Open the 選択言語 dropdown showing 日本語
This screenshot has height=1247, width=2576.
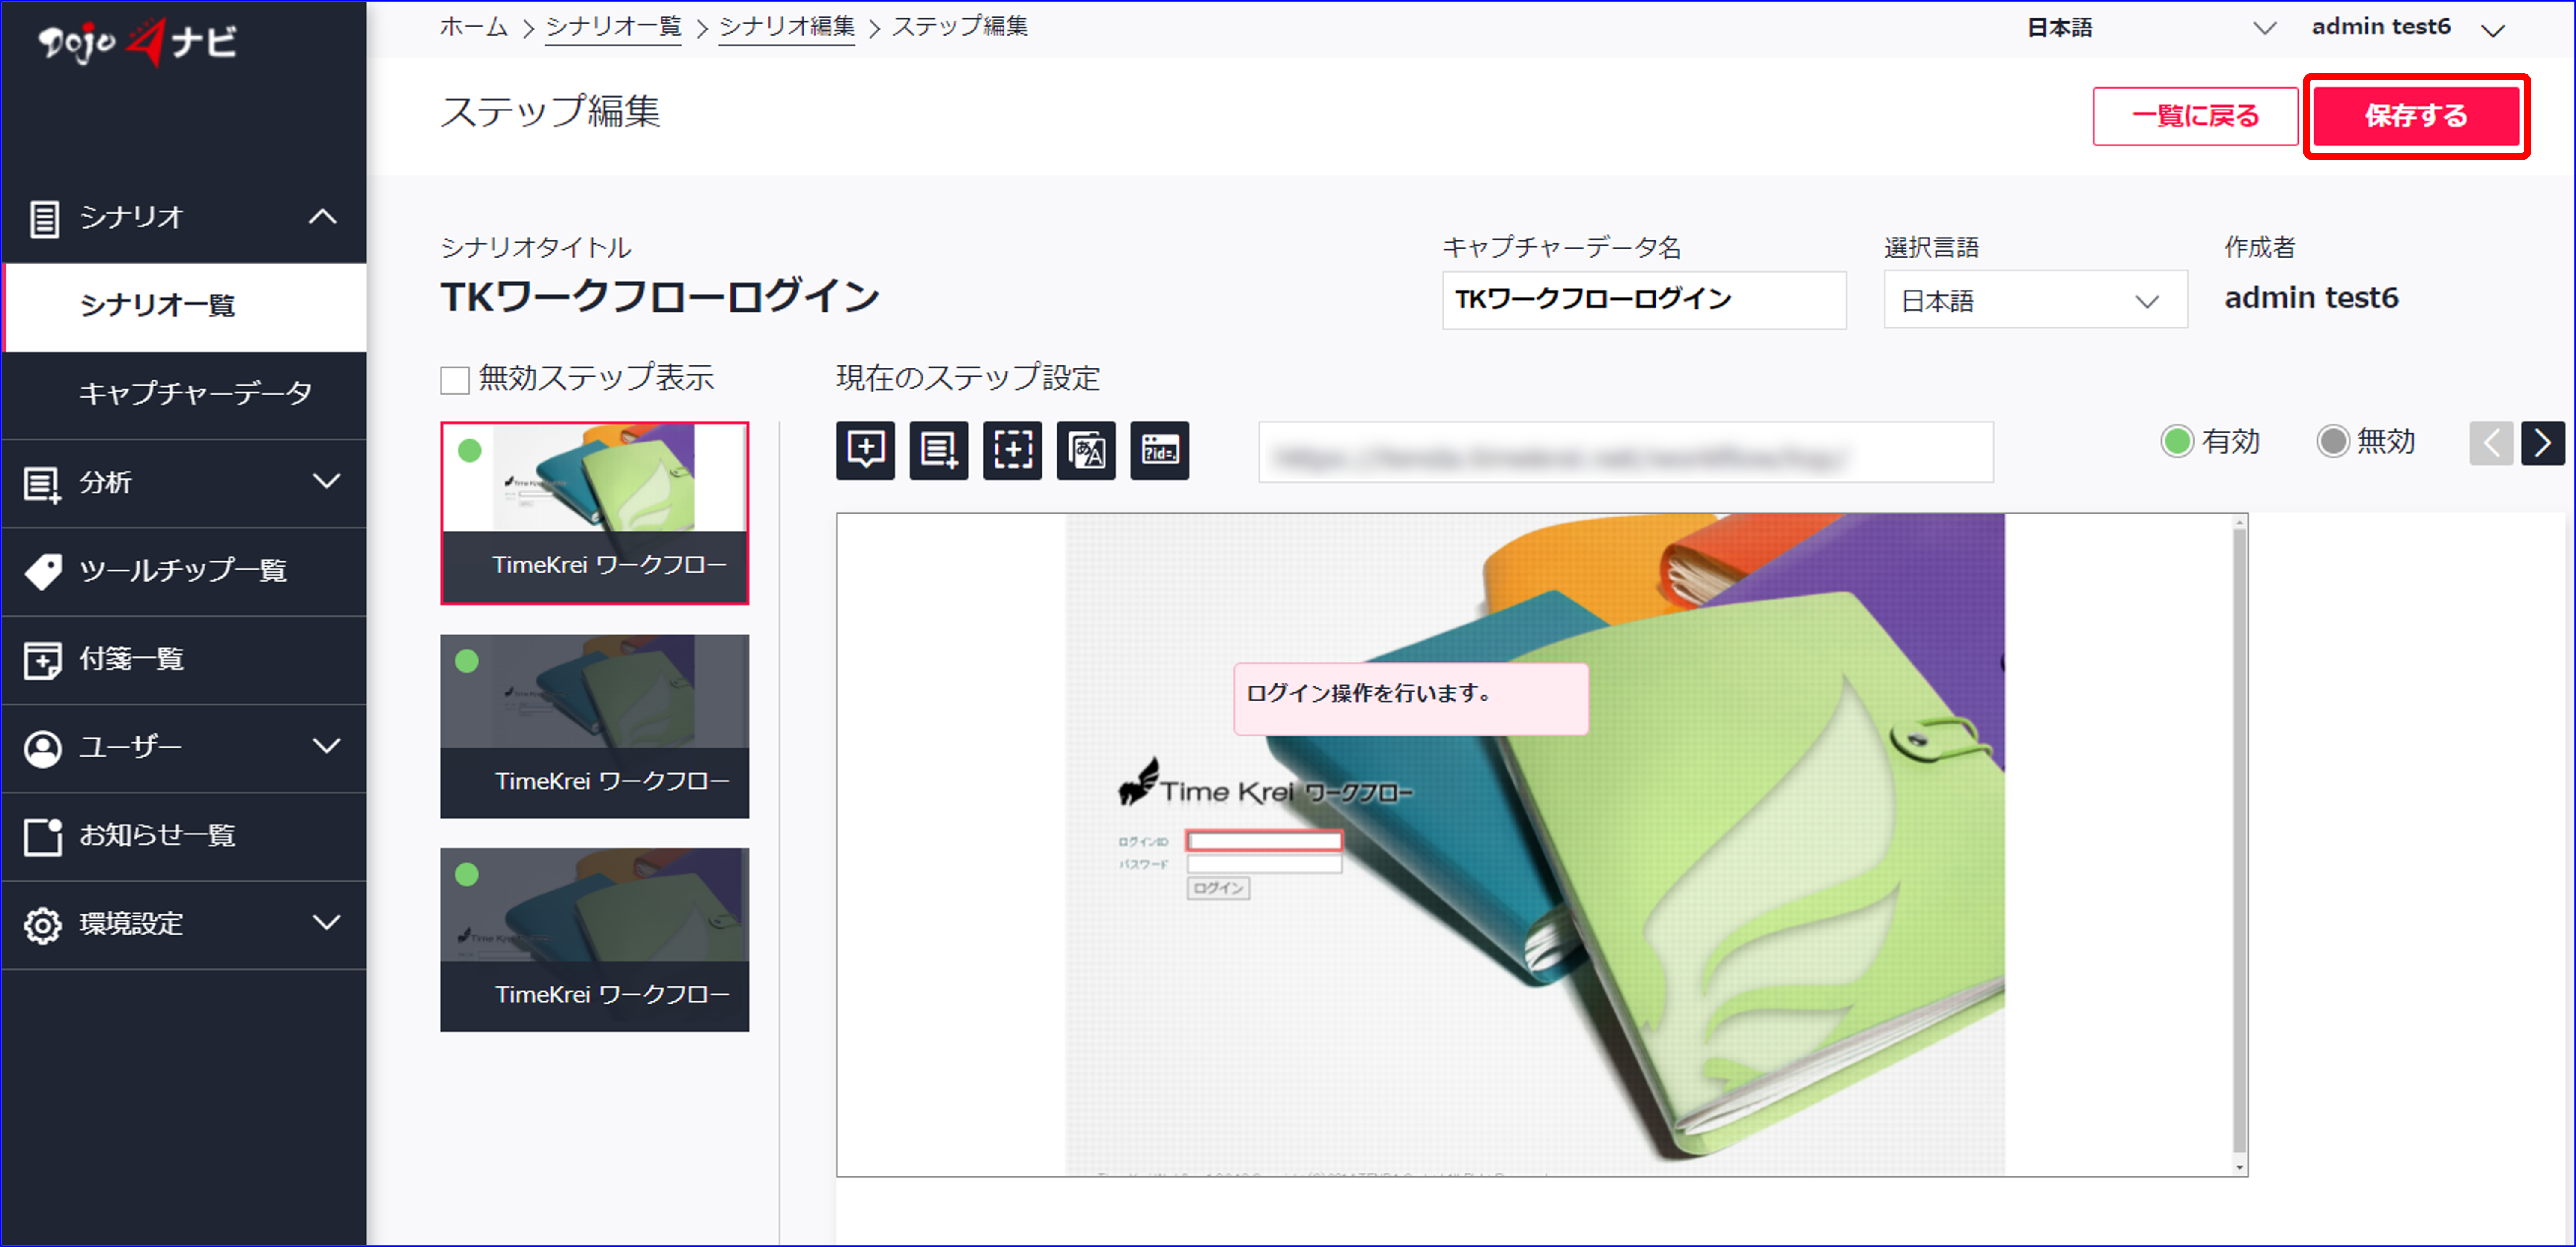click(2034, 300)
